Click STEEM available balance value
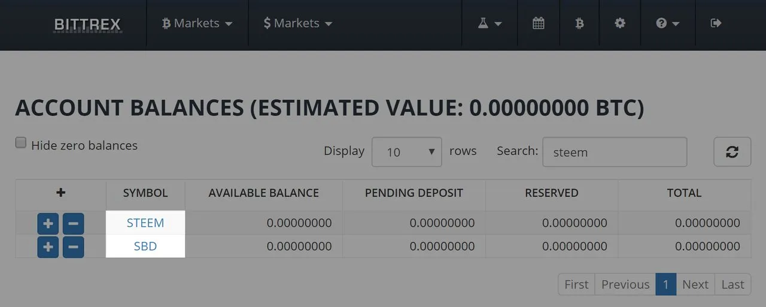This screenshot has height=307, width=766. [299, 223]
